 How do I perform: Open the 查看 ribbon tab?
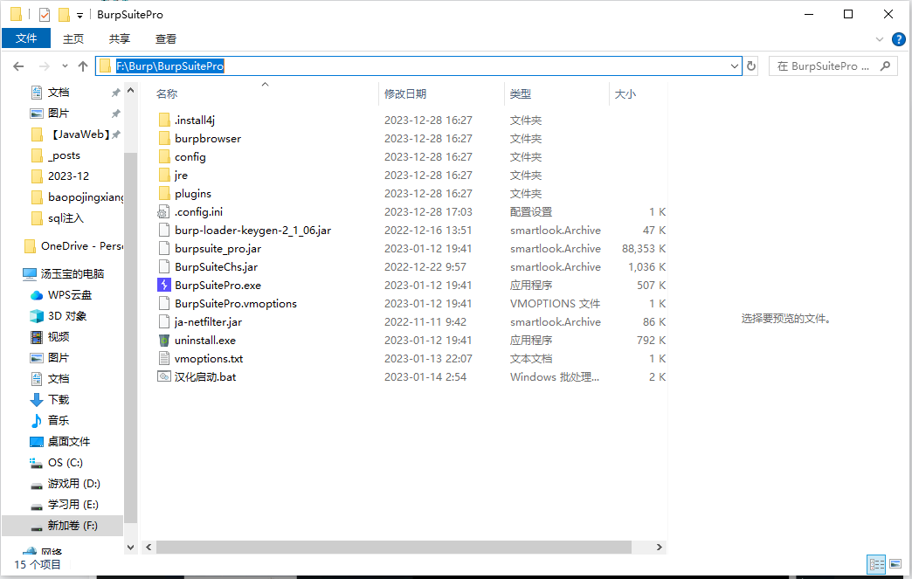click(166, 39)
